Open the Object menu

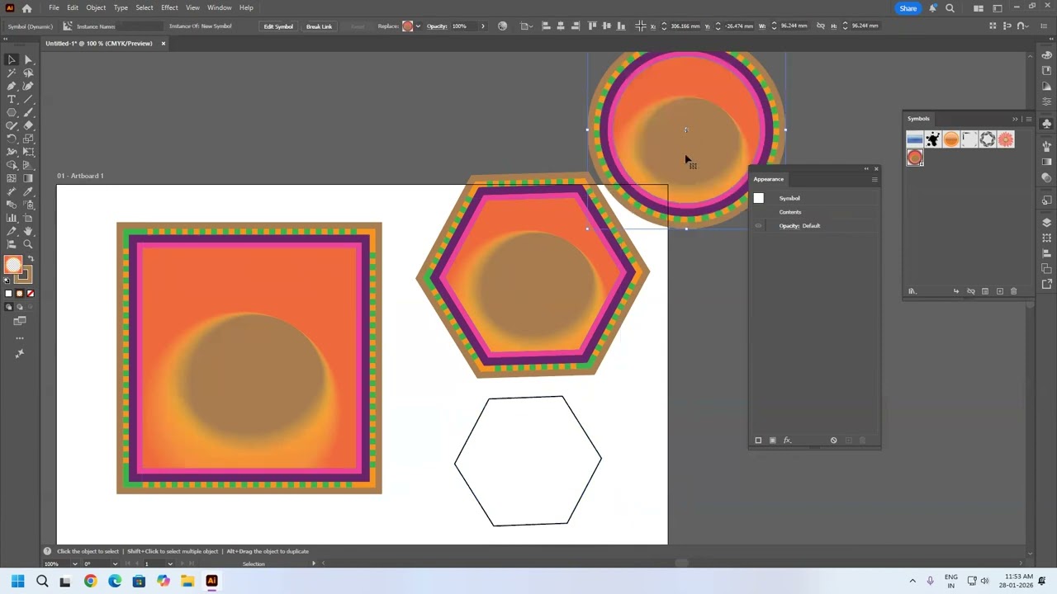96,7
